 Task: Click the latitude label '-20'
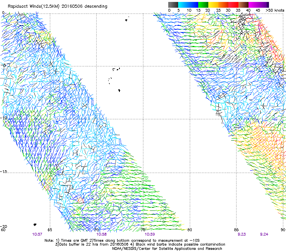point(3,226)
